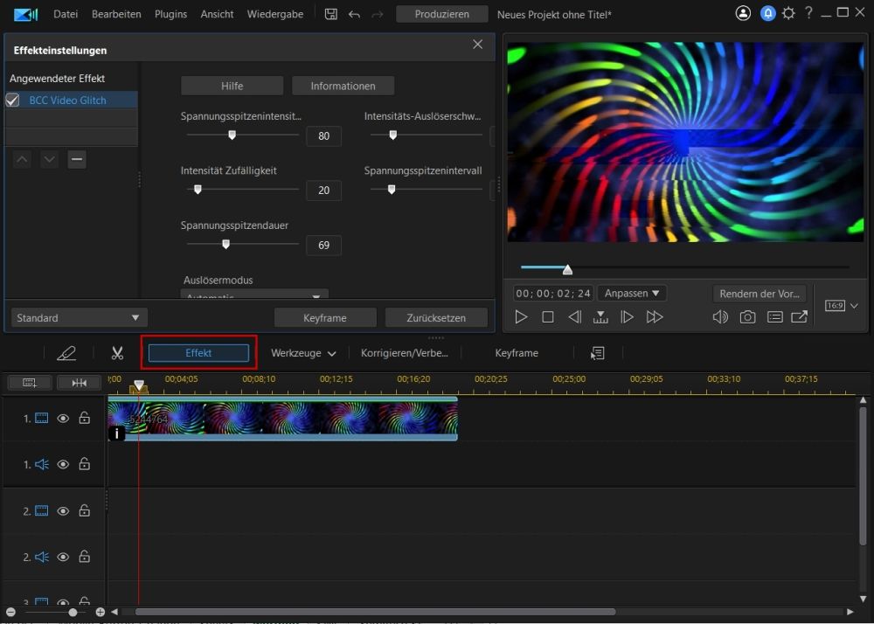Click the clip info 'i' badge
The width and height of the screenshot is (874, 624).
pos(116,433)
